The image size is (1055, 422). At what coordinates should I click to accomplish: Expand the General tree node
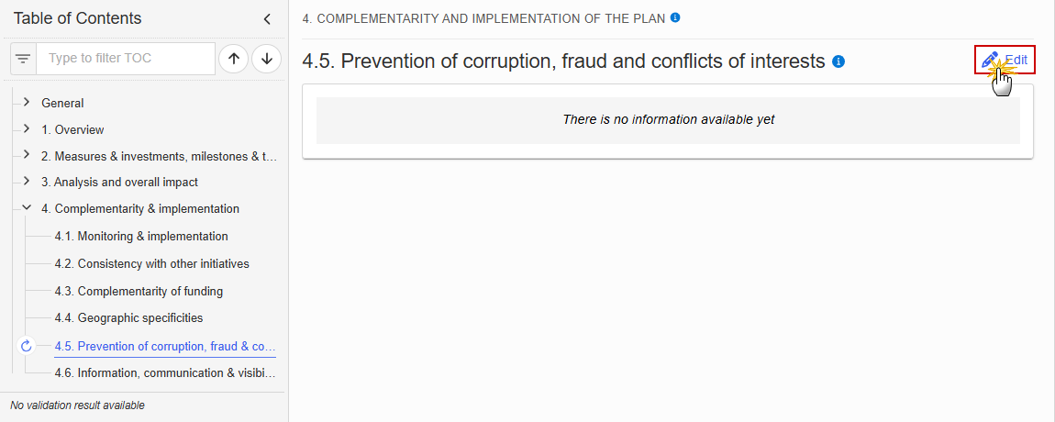tap(27, 103)
